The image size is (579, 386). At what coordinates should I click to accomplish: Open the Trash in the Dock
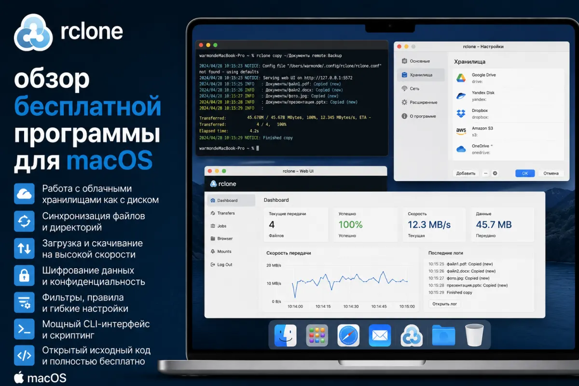pyautogui.click(x=474, y=335)
